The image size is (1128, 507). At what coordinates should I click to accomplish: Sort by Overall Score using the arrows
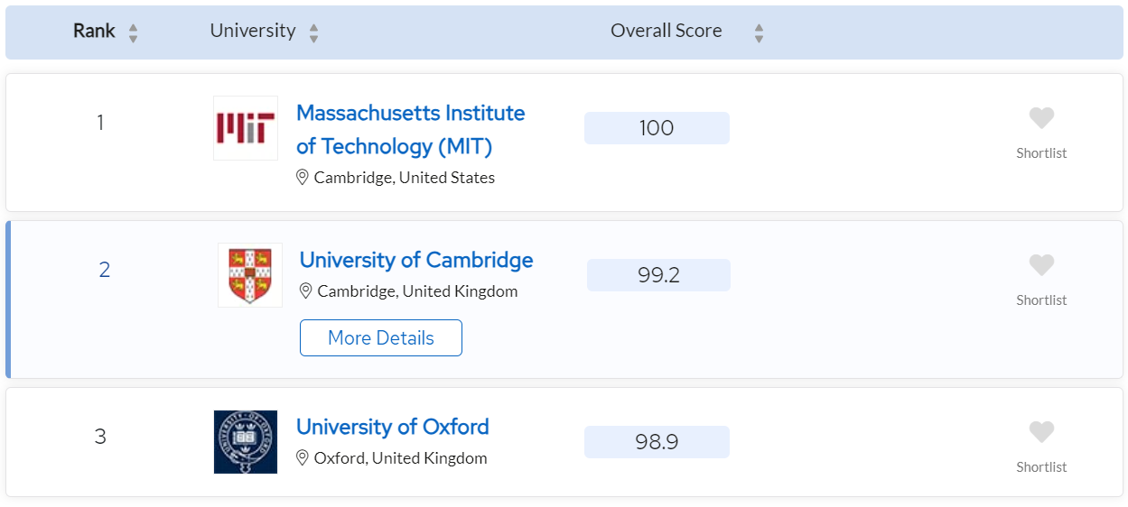click(759, 33)
